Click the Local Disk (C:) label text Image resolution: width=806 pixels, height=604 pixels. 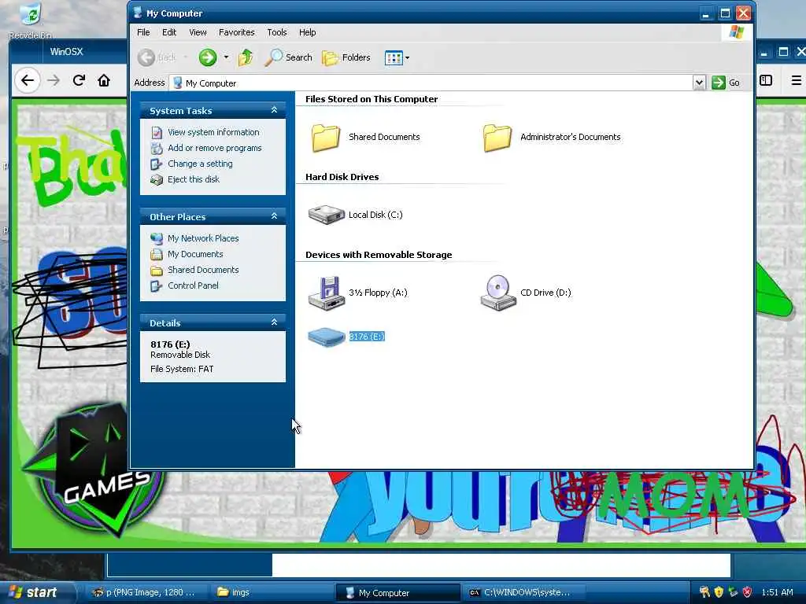[x=375, y=215]
